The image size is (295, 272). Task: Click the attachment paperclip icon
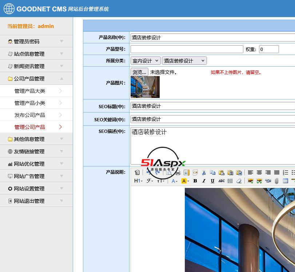[x=277, y=181]
